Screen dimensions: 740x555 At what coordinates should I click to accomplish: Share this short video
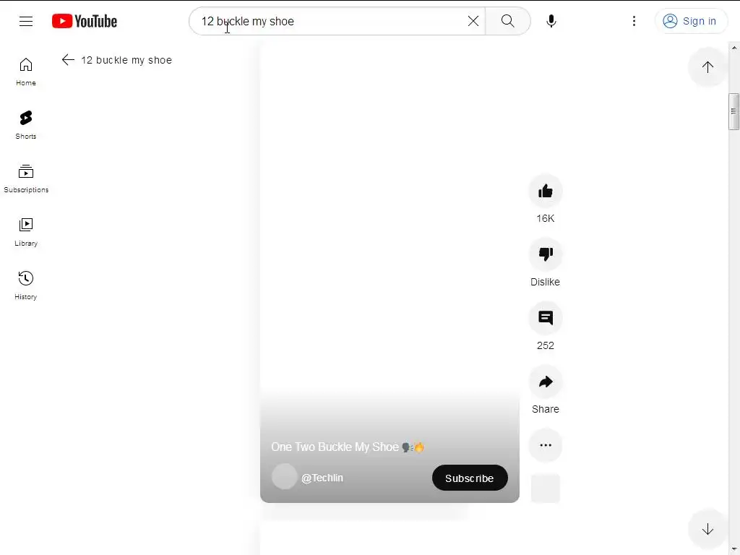(545, 382)
